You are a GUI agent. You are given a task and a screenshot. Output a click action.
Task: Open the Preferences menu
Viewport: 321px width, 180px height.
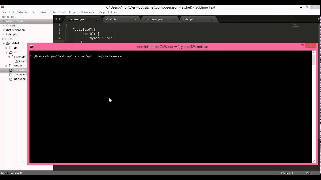pyautogui.click(x=88, y=12)
